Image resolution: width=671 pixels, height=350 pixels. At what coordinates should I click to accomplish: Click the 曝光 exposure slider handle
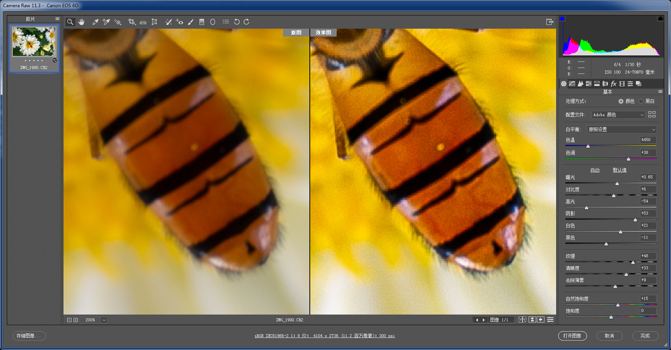[617, 184]
